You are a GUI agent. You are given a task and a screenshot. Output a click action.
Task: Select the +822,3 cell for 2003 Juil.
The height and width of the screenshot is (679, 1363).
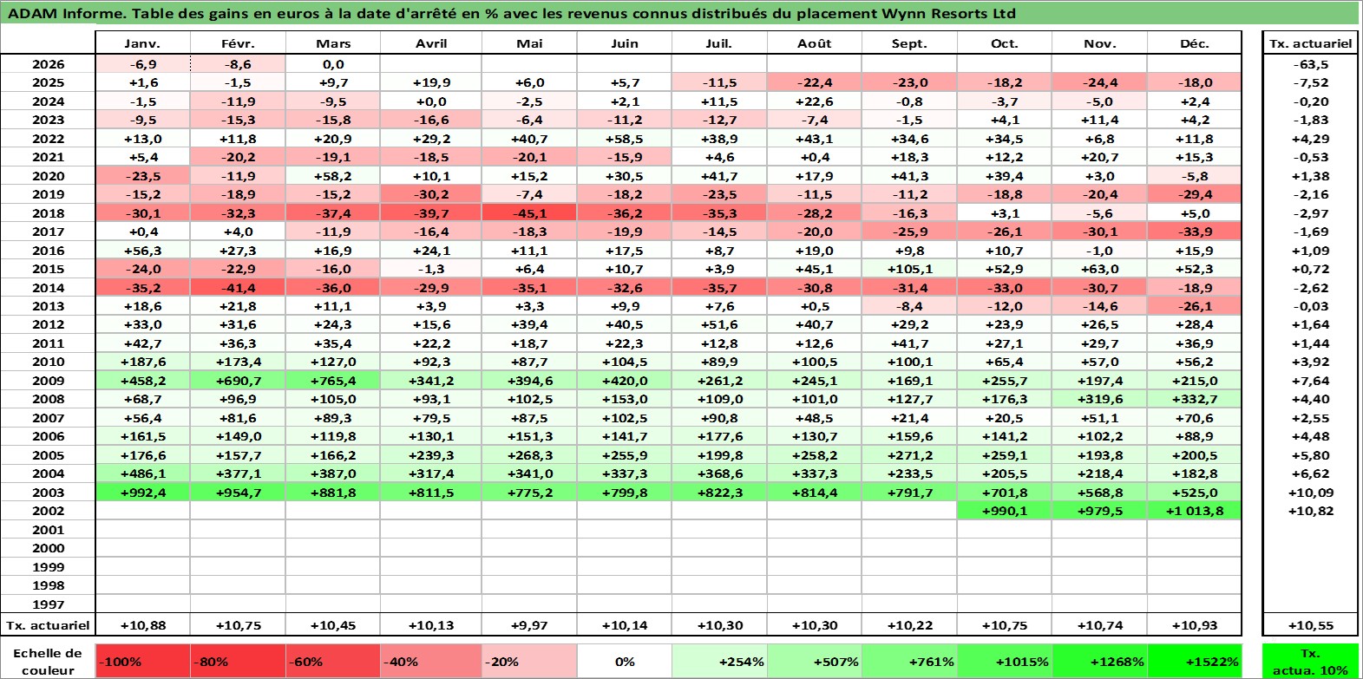719,493
